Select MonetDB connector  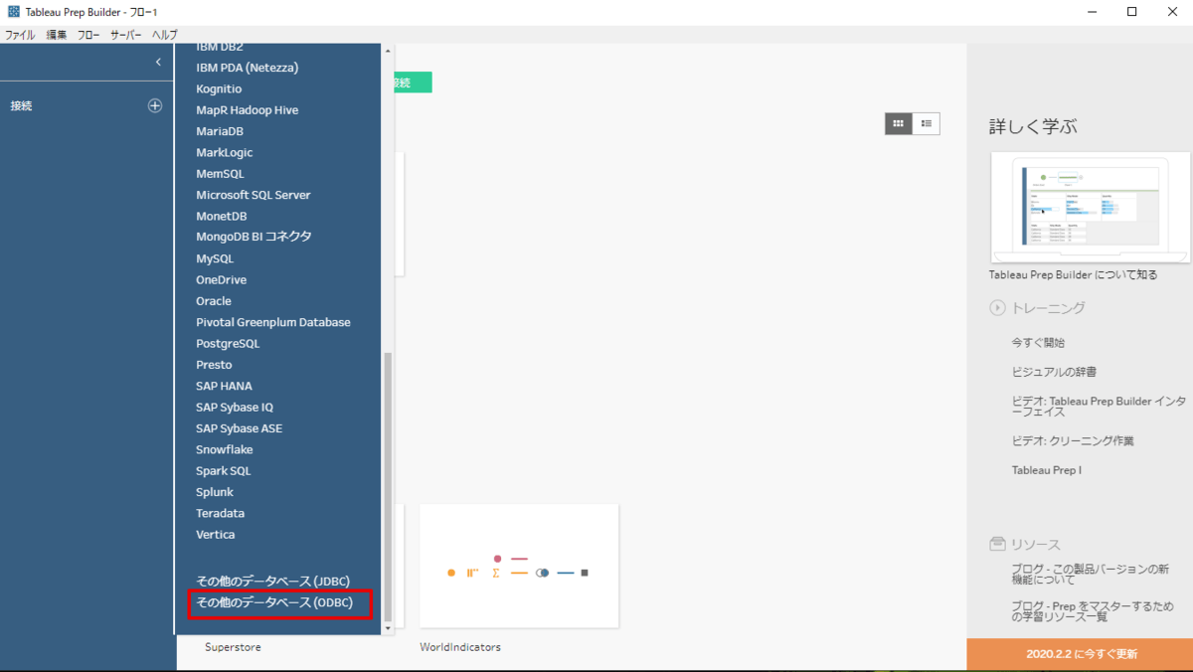tap(222, 216)
